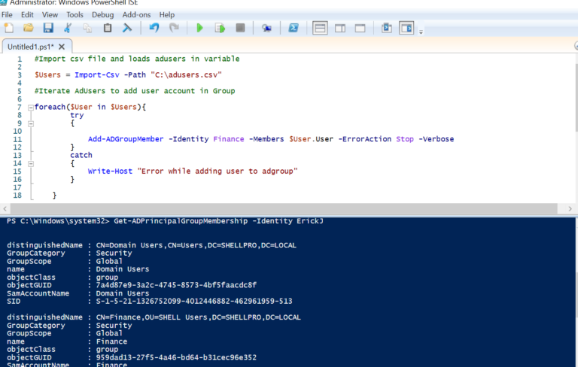Click the Clear console pane icon

point(127,28)
